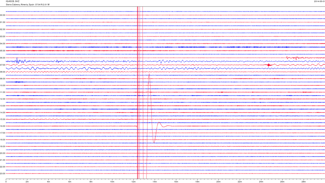The image size is (325, 183).
Task: Select the 19:30 time label
Action: pyautogui.click(x=3, y=146)
